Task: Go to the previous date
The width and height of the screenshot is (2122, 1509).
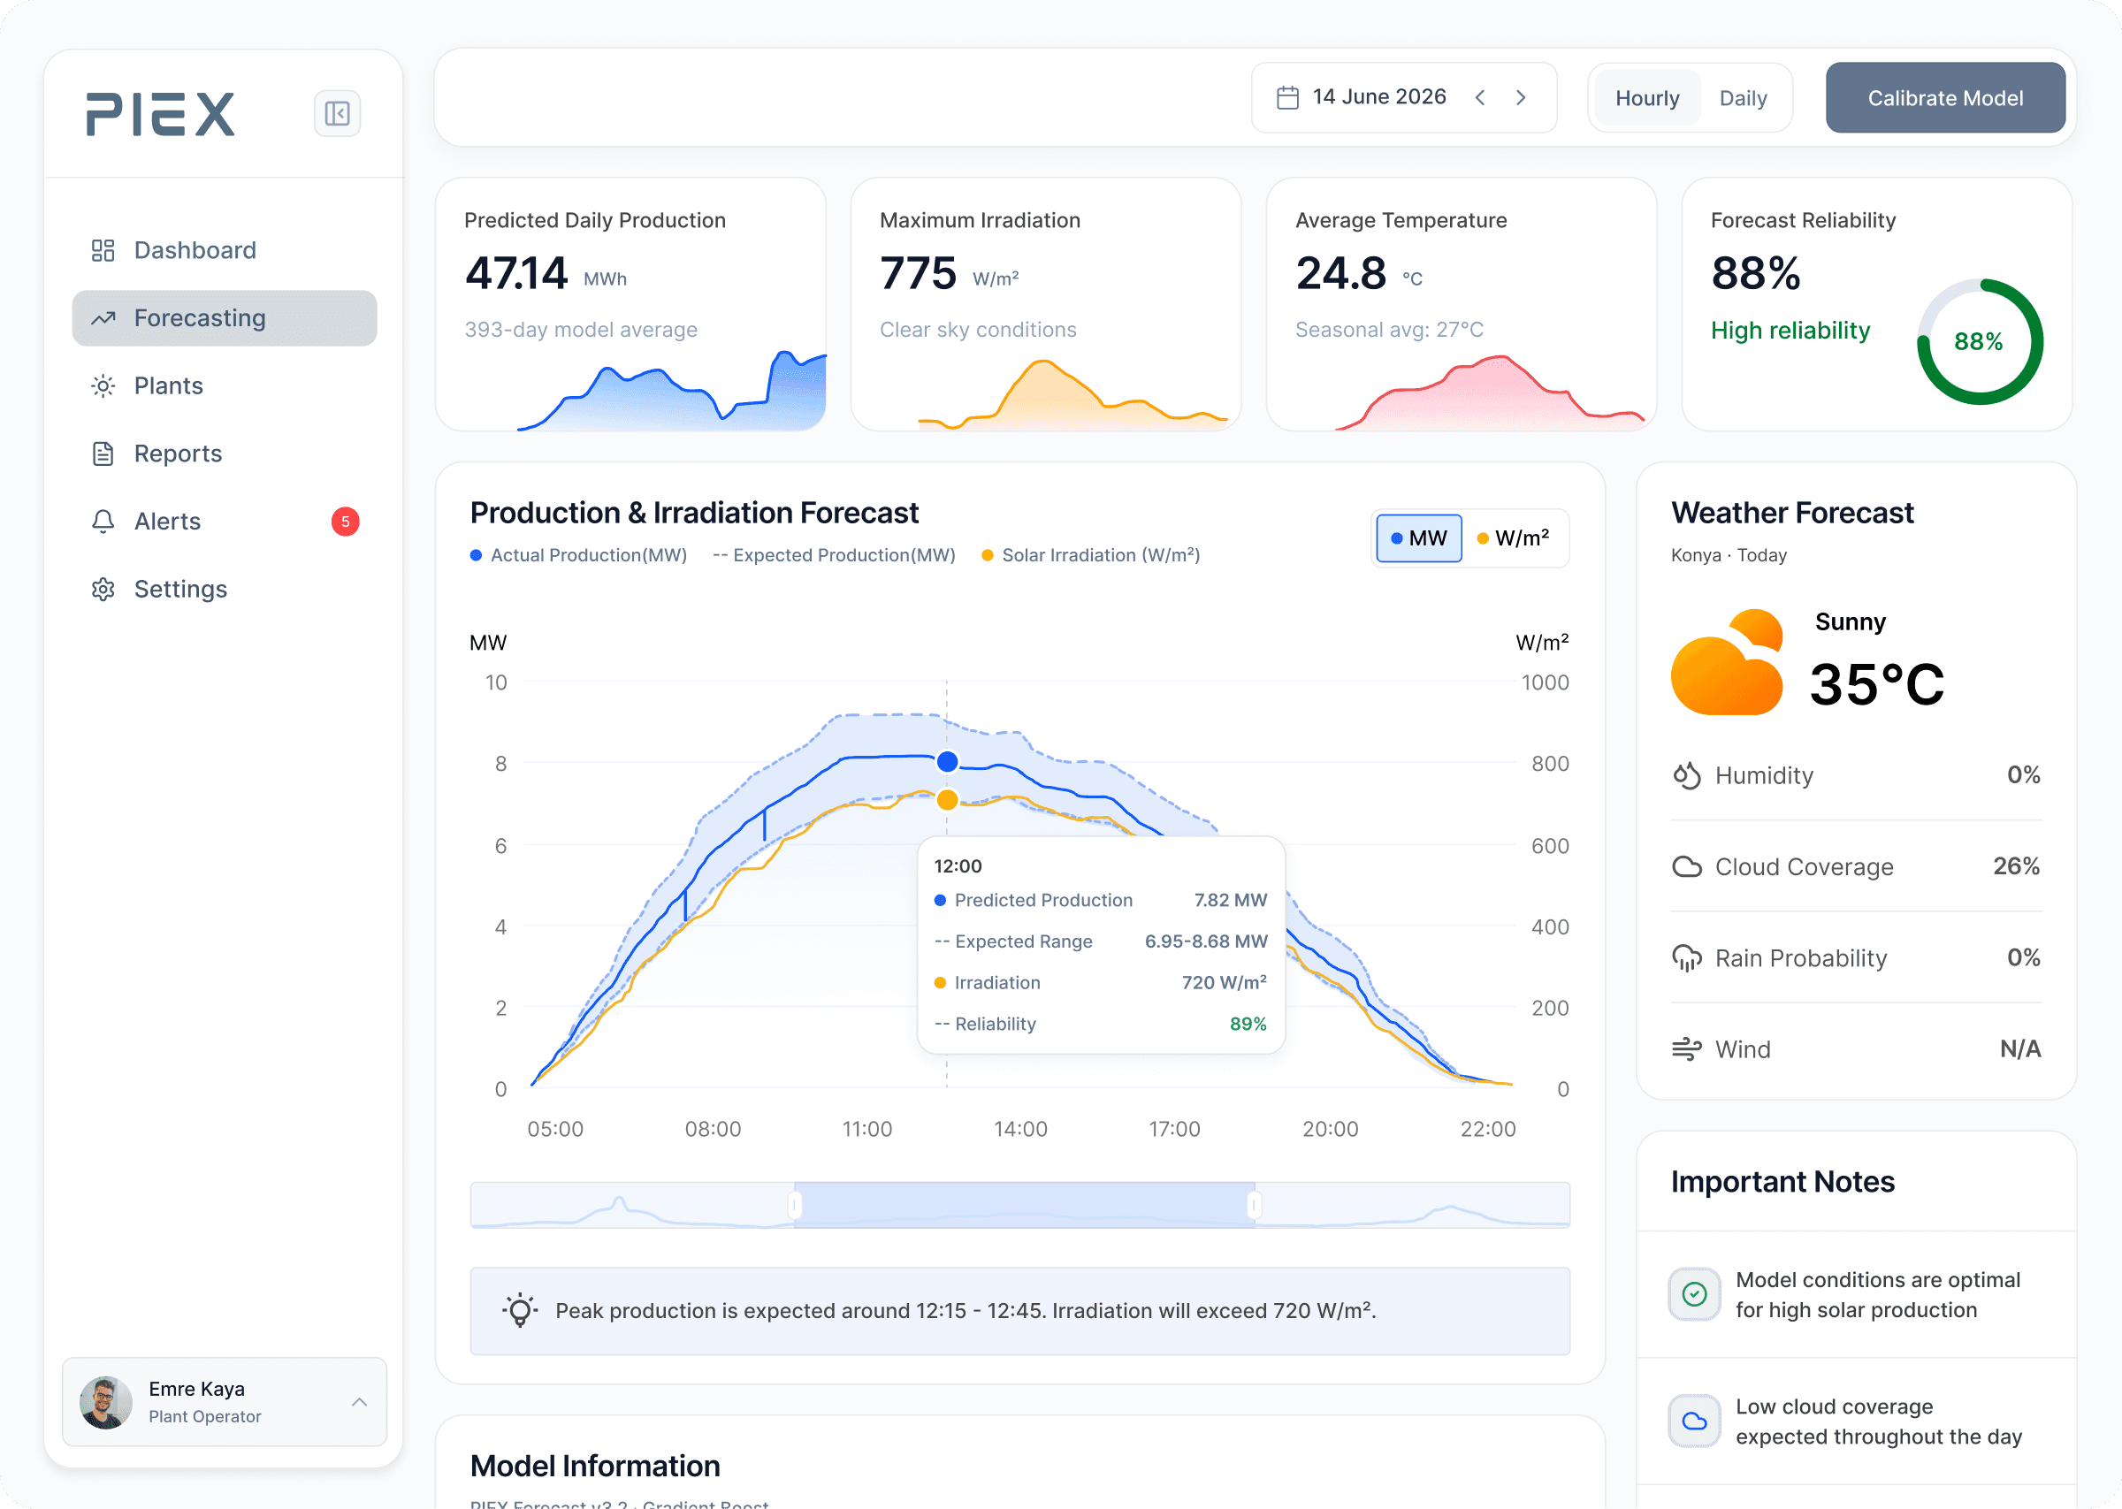Action: click(x=1480, y=97)
